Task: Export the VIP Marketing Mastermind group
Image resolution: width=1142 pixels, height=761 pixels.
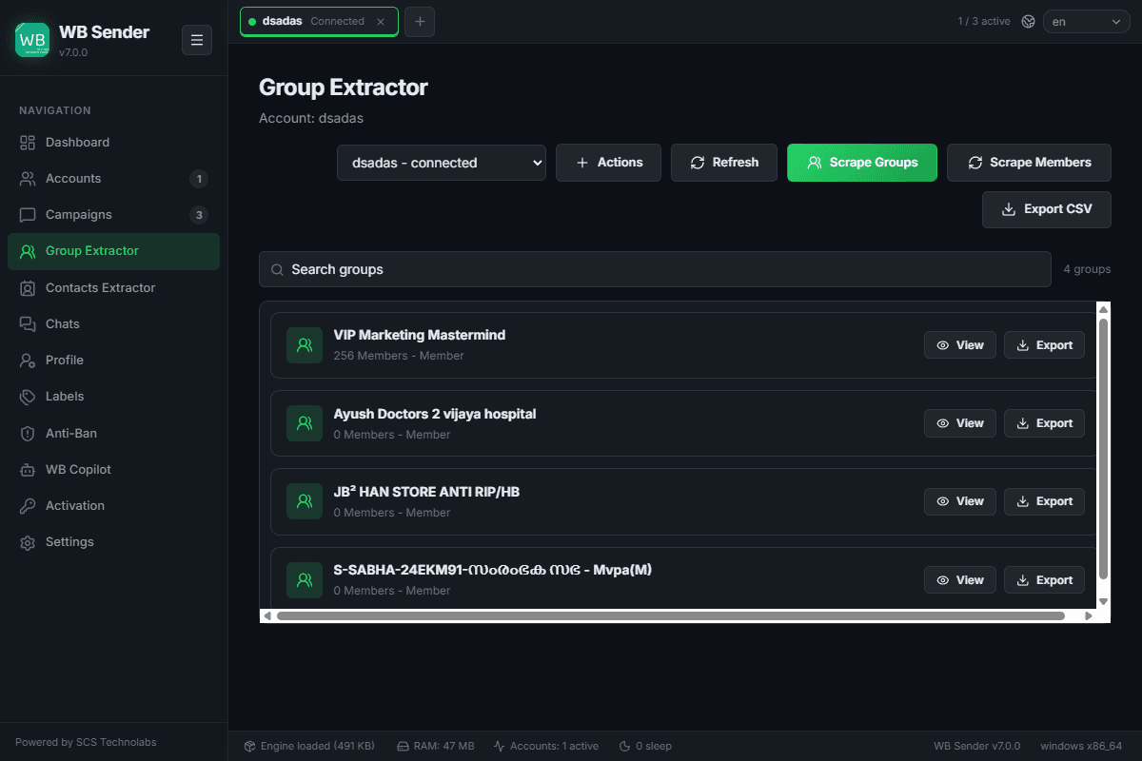Action: (1044, 345)
